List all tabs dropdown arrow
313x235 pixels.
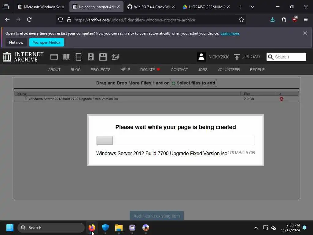pyautogui.click(x=252, y=7)
